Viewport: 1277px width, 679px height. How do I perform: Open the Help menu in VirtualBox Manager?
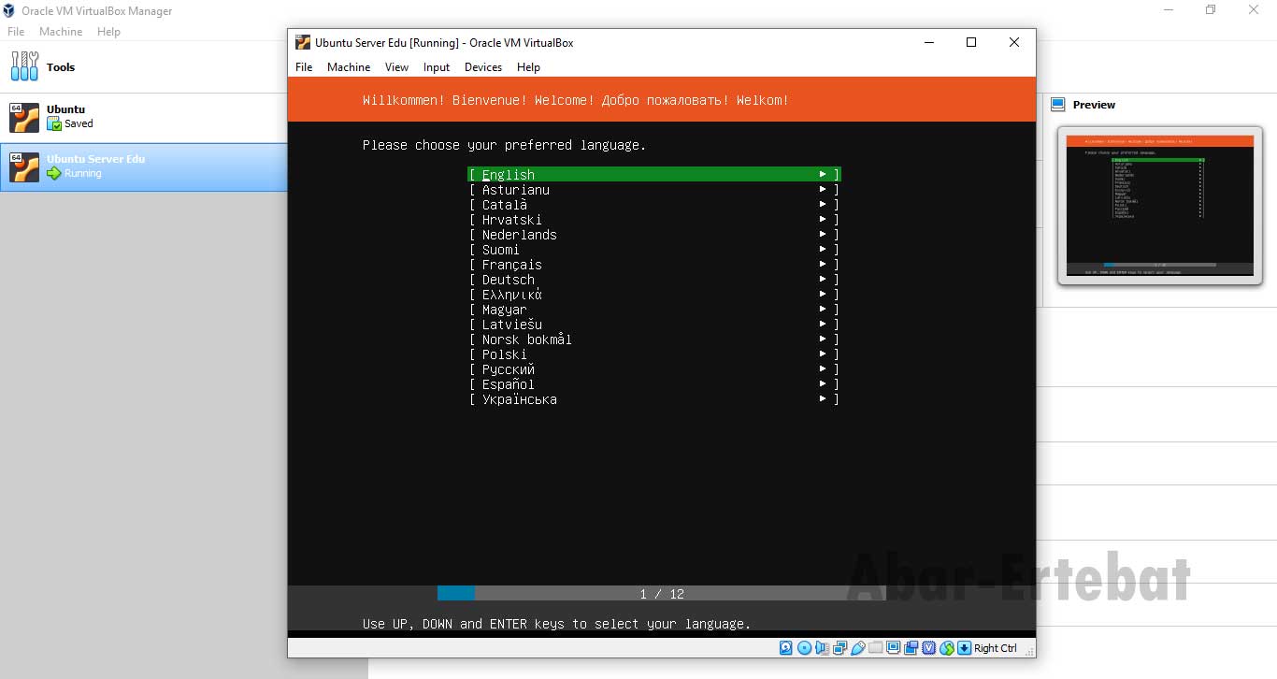click(x=108, y=32)
